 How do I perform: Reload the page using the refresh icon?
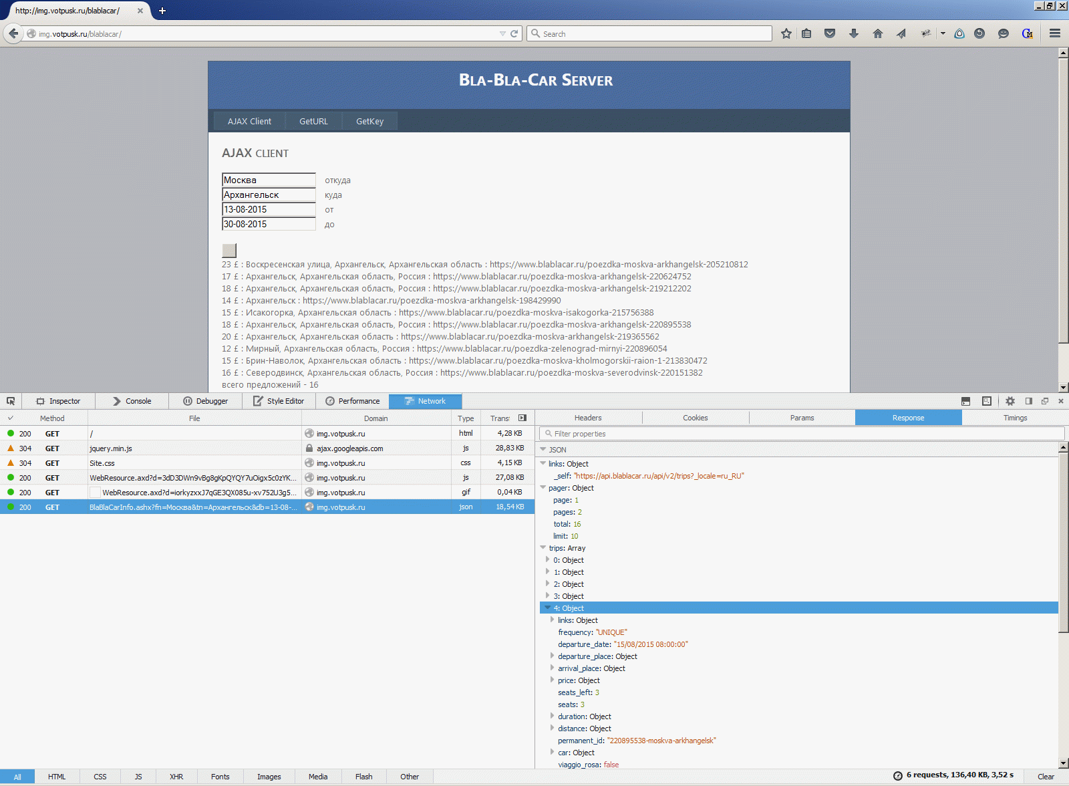[x=514, y=33]
